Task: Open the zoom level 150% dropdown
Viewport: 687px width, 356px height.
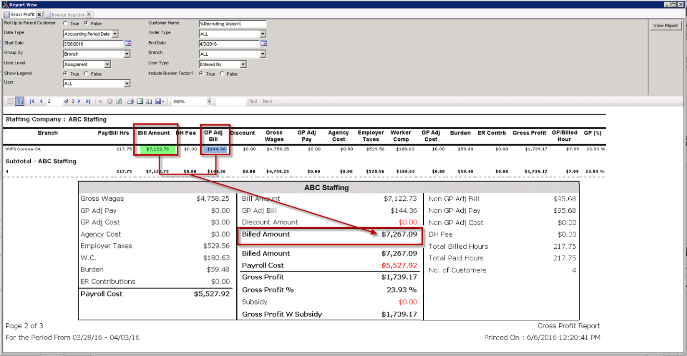Action: pyautogui.click(x=209, y=101)
